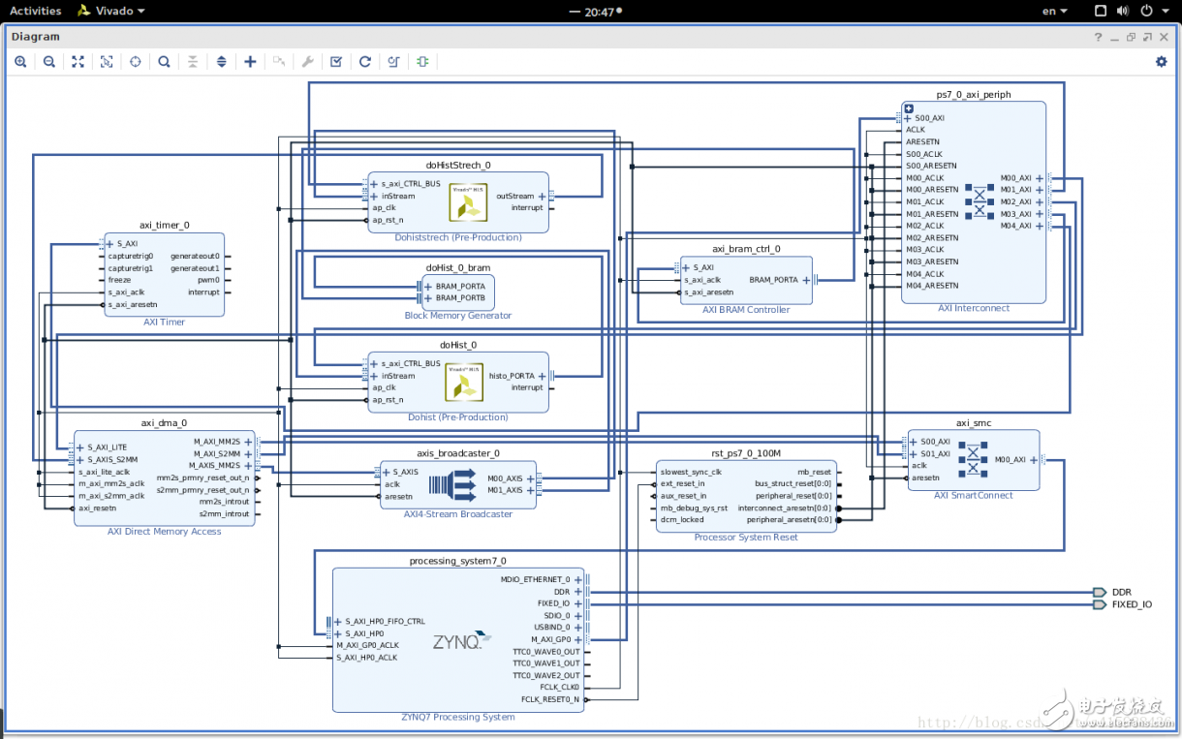
Task: Regenerate the layout with the circular arrow
Action: (365, 61)
